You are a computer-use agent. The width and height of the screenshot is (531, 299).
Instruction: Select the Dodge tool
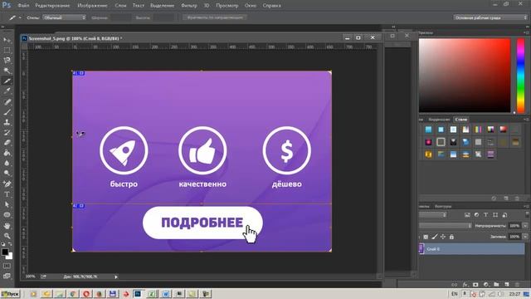7,174
